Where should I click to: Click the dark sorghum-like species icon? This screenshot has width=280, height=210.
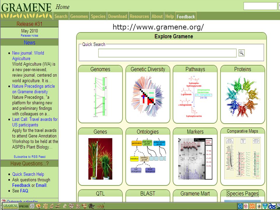[x=92, y=206]
